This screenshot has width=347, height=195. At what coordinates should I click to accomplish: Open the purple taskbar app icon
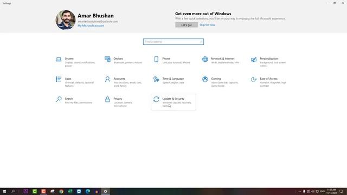(25, 191)
